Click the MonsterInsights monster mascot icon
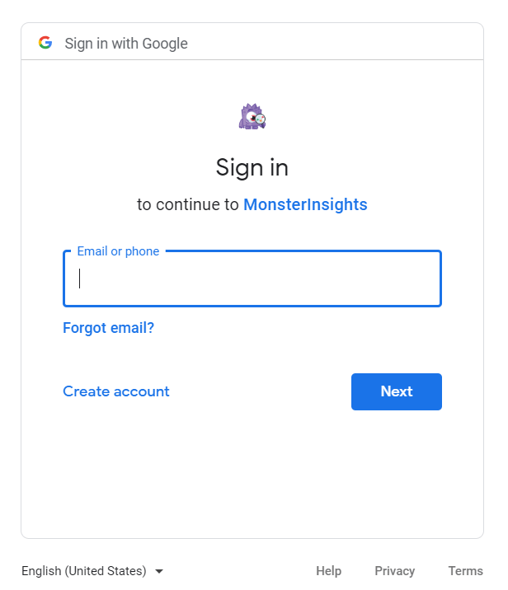The image size is (508, 590). 252,117
